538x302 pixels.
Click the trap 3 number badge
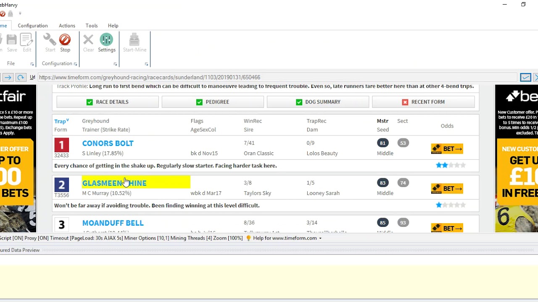[x=61, y=224]
